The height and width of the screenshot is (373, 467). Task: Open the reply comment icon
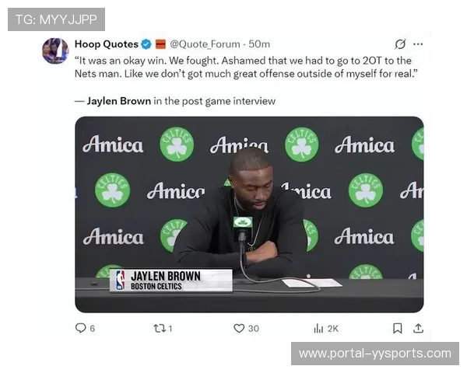[80, 328]
